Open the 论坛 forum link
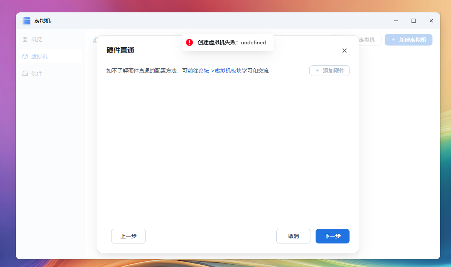451x267 pixels. [x=204, y=71]
